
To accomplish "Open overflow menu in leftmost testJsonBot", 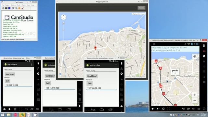I will click(x=31, y=65).
